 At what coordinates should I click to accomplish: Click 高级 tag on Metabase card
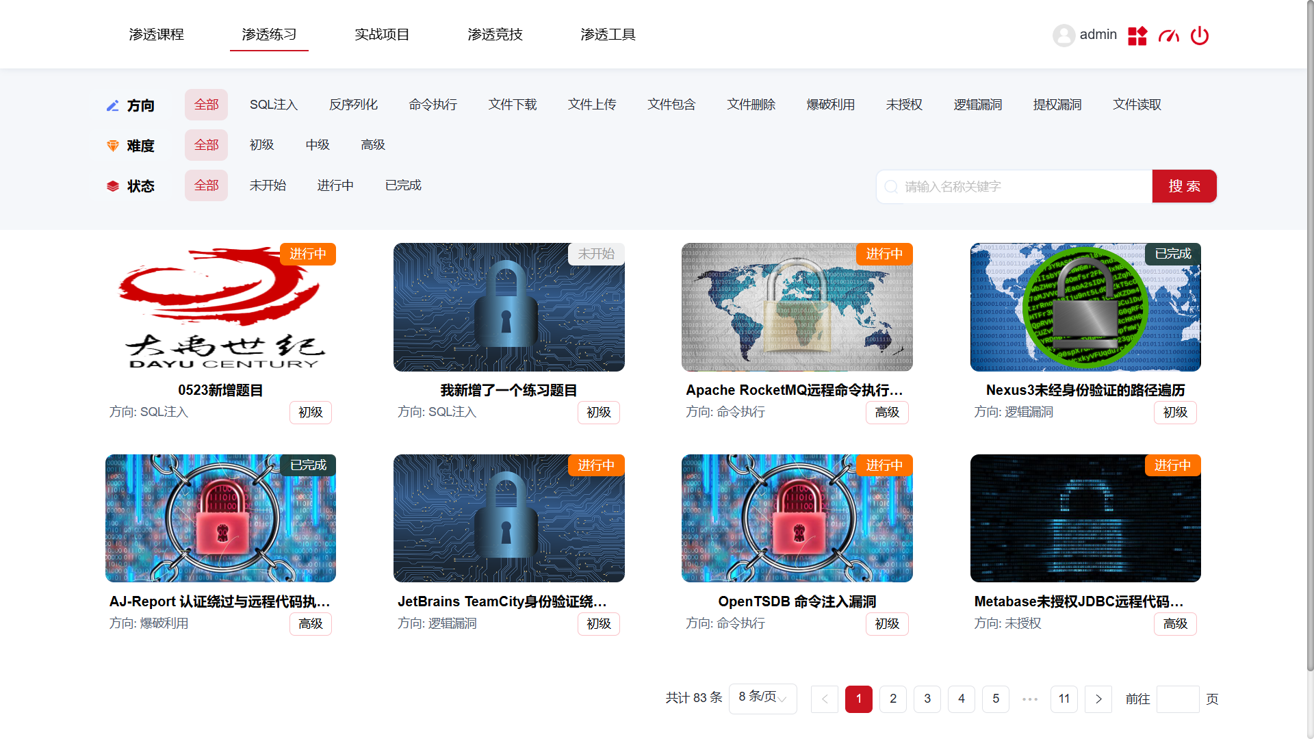1175,624
